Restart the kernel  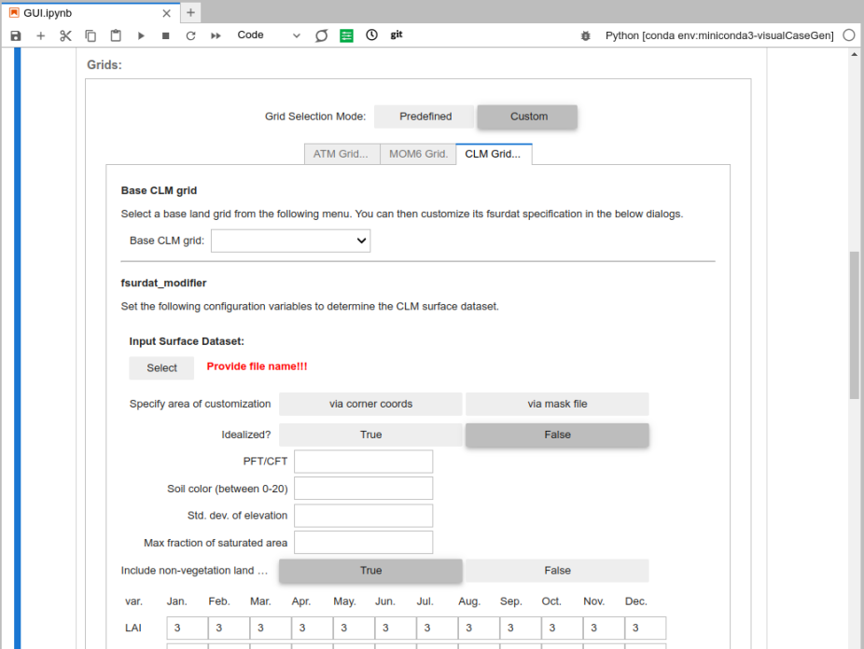(x=190, y=35)
